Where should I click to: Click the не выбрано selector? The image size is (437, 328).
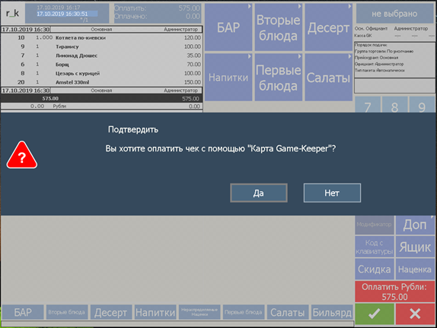[x=394, y=14]
